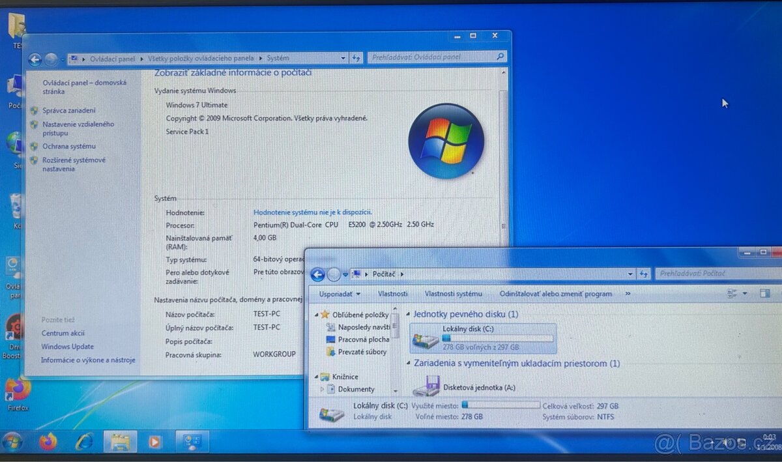The width and height of the screenshot is (782, 462).
Task: Activate Control Panel taskbar icon
Action: click(192, 442)
